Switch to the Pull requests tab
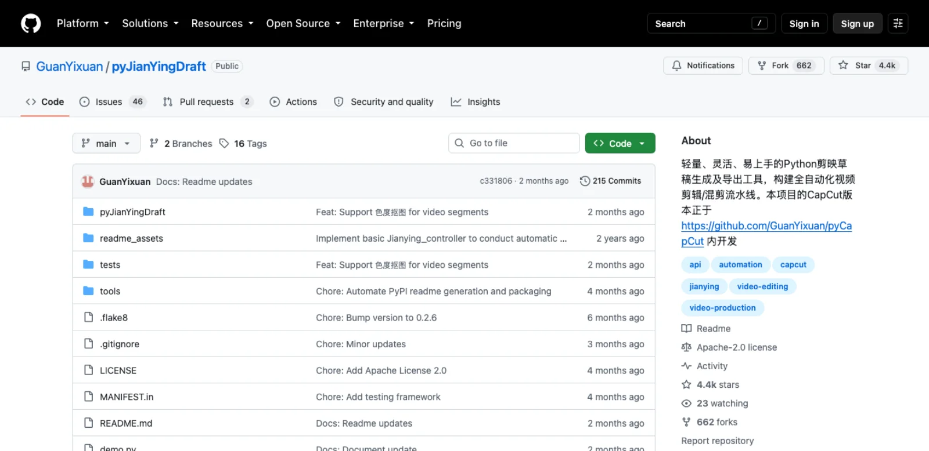The image size is (929, 451). (x=208, y=102)
